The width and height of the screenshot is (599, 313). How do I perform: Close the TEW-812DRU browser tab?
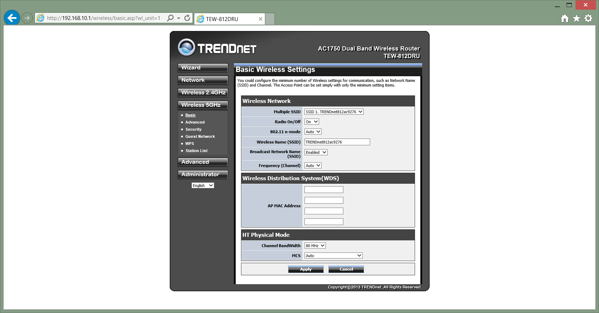261,19
